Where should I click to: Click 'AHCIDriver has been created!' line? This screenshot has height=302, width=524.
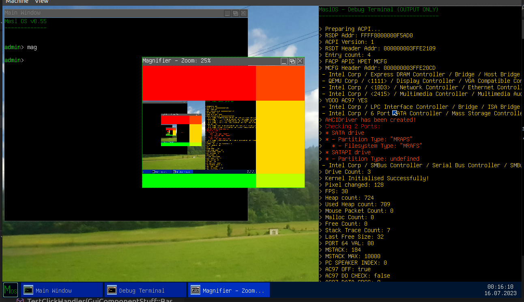[367, 120]
